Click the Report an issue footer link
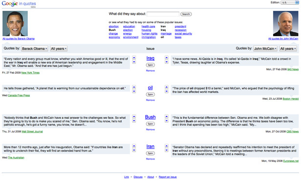 [x=168, y=177]
